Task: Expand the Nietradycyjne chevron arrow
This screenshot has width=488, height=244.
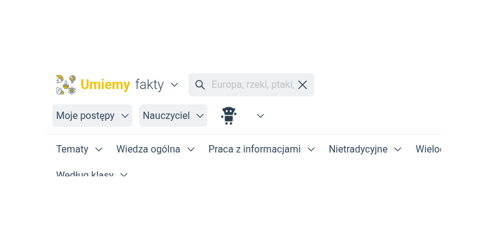Action: [x=398, y=149]
